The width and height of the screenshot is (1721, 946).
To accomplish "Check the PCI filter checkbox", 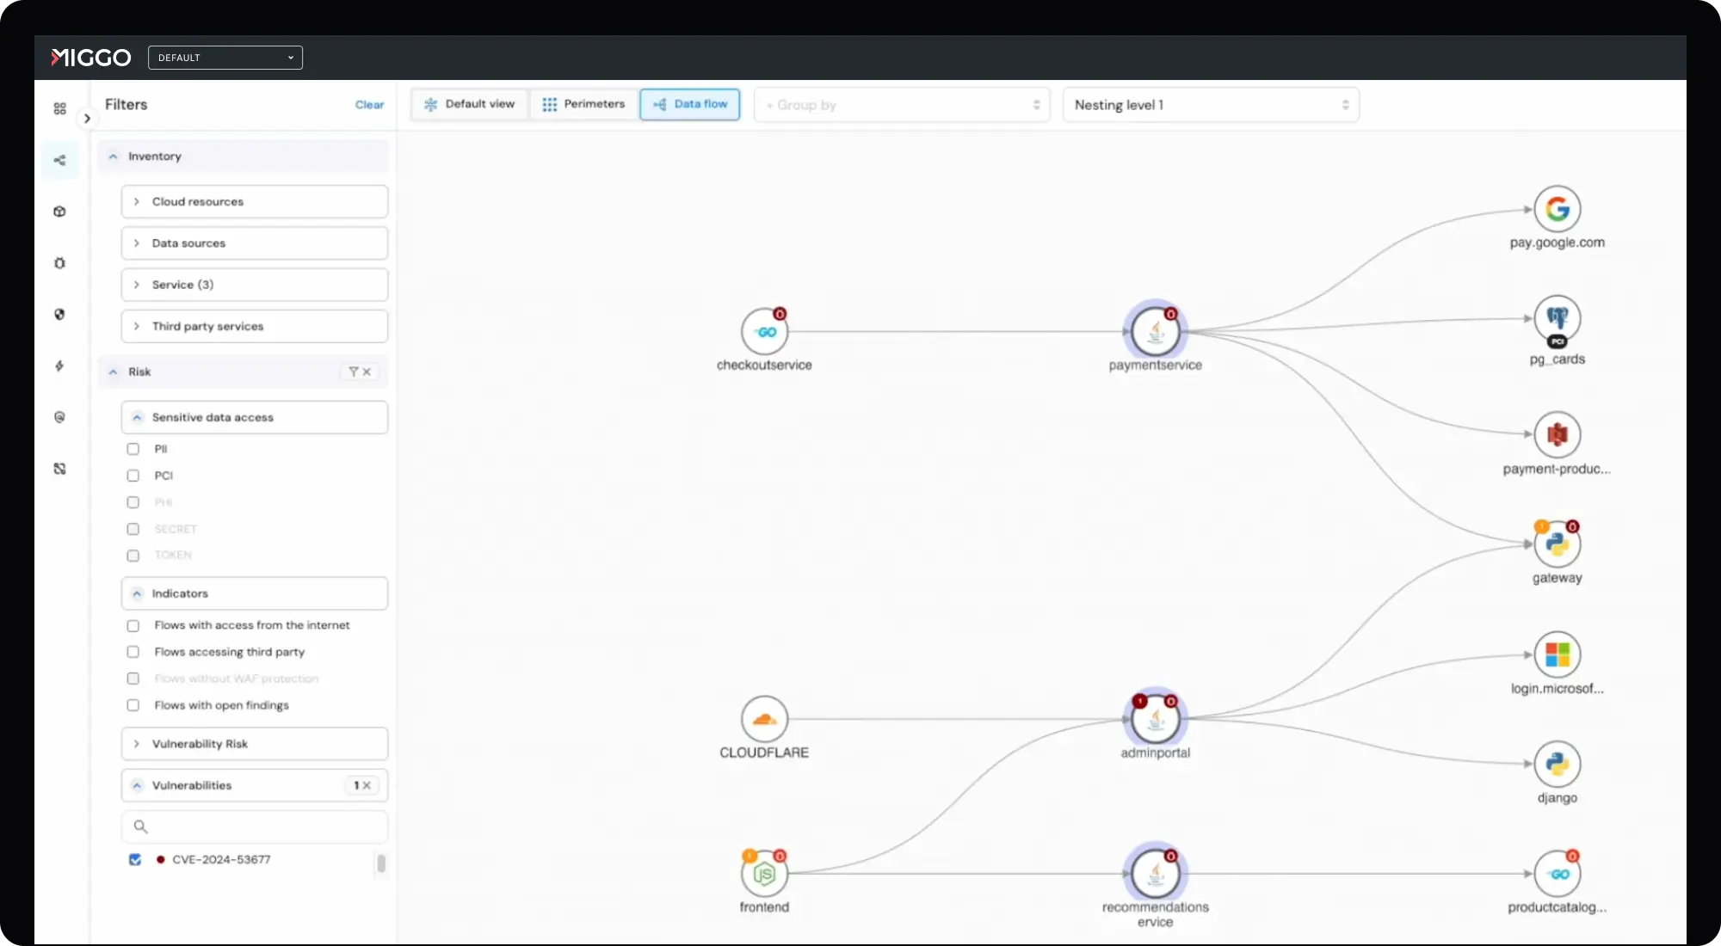I will [x=133, y=475].
